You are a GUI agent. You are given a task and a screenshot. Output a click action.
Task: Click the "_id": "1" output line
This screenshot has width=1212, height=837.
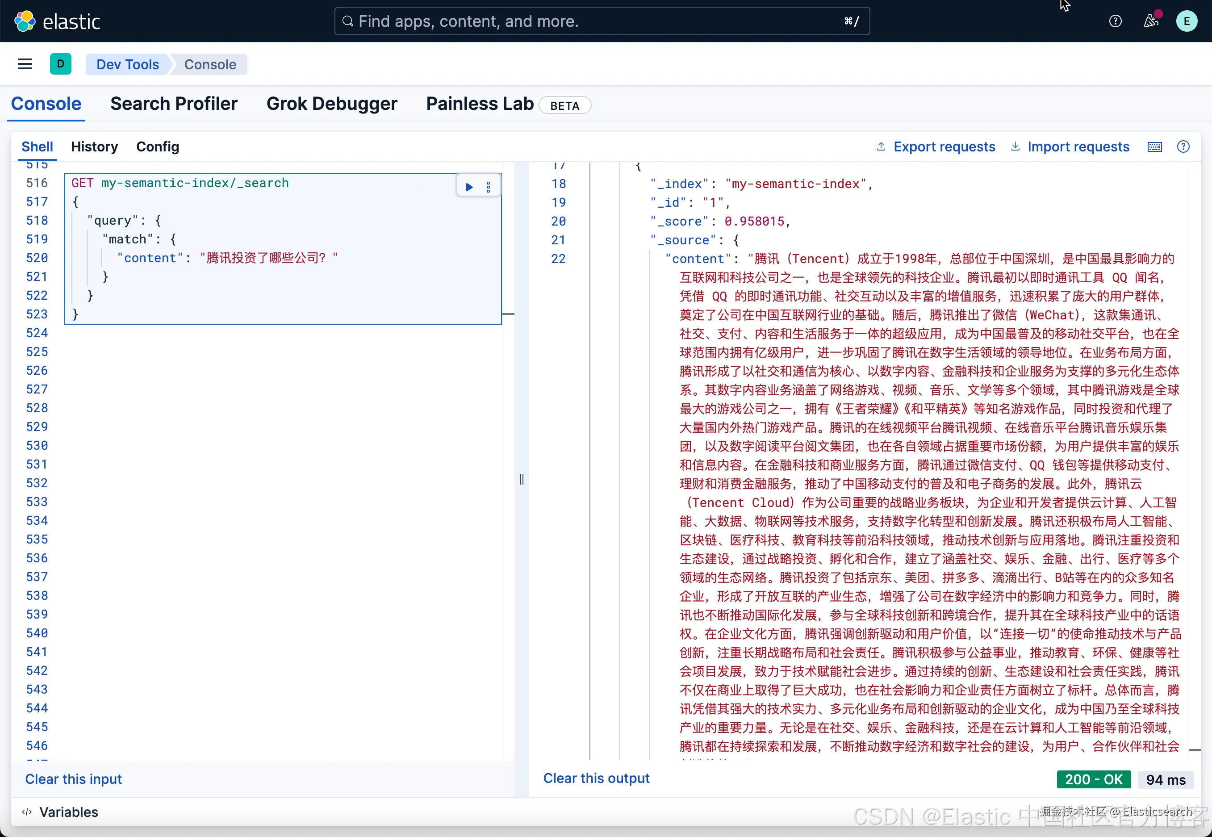690,202
